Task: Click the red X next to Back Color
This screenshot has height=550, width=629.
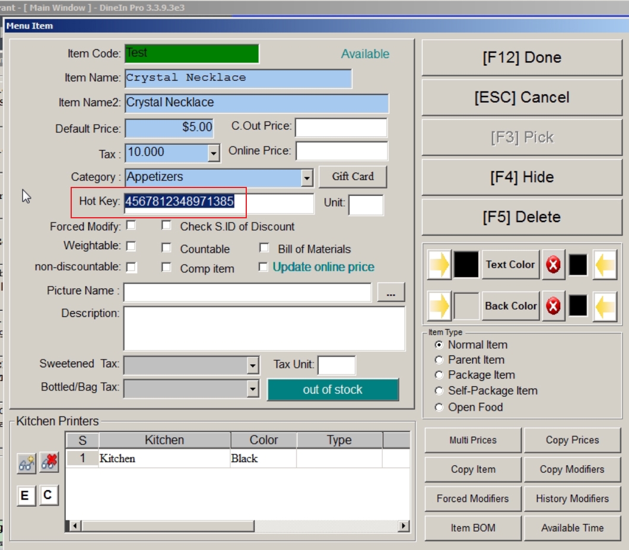Action: click(553, 307)
